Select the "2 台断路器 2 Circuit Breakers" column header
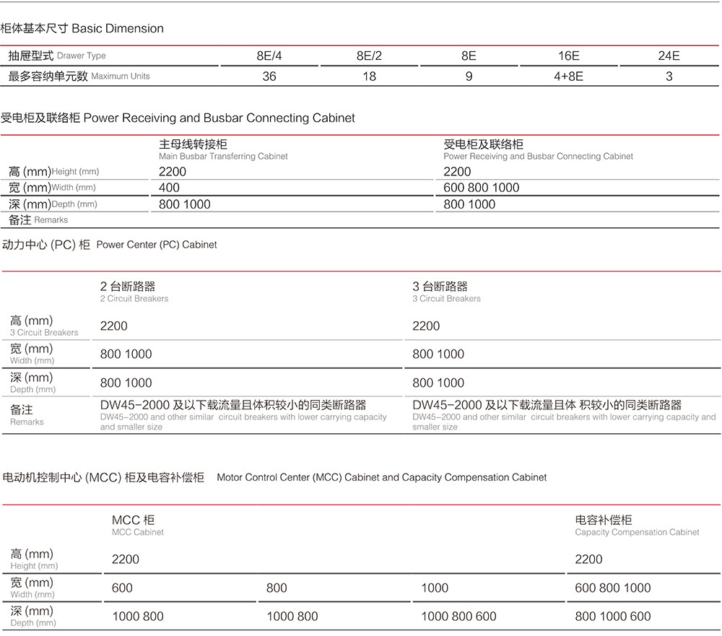 tap(134, 292)
